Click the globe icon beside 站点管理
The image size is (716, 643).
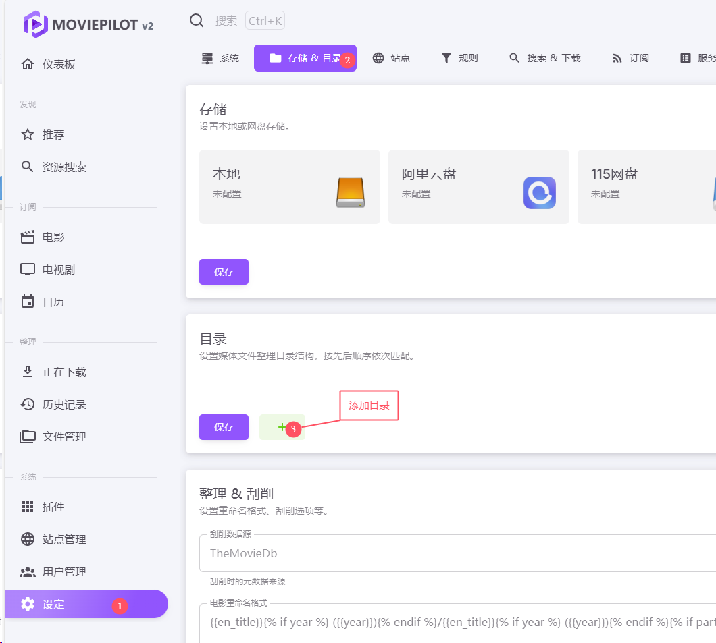click(x=28, y=539)
